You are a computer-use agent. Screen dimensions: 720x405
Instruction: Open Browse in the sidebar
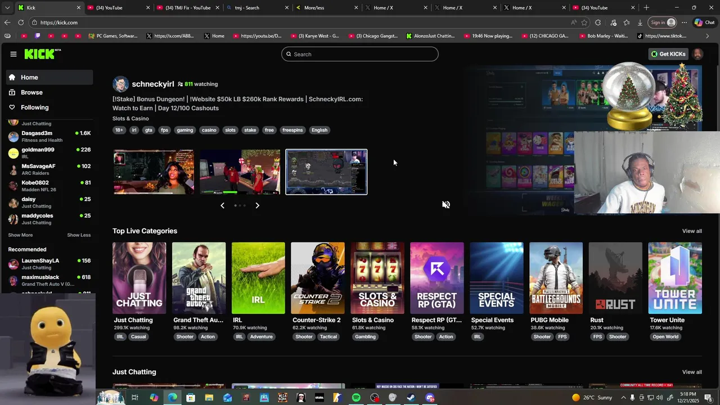click(x=49, y=92)
